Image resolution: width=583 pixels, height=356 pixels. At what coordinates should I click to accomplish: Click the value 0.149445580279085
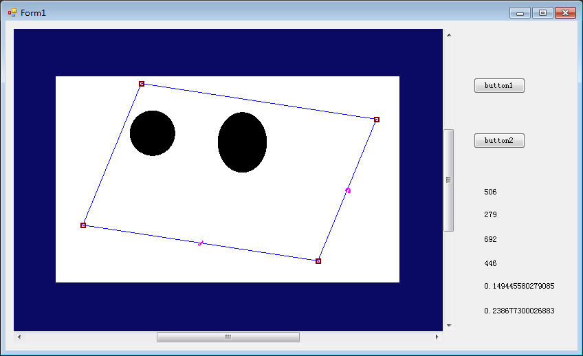pos(519,286)
